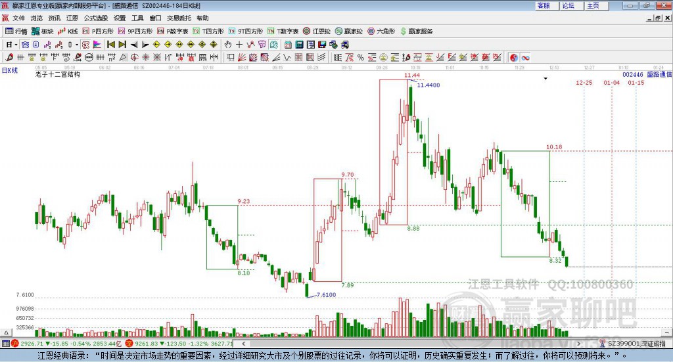Screen dimensions: 673x362
Task: Toggle the blue grid view button
Action: tap(25, 45)
